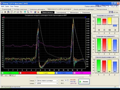Click the horizontal scrollbar under the chart

tap(52, 75)
